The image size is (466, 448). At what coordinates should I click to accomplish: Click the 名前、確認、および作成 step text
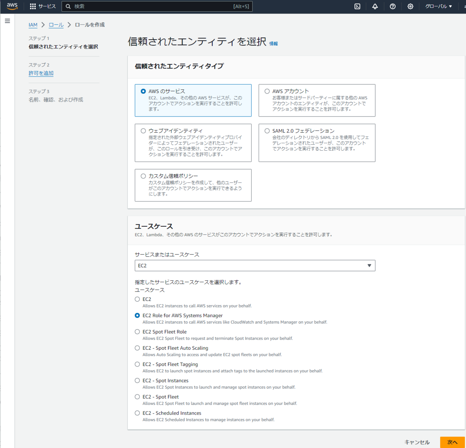click(x=56, y=100)
